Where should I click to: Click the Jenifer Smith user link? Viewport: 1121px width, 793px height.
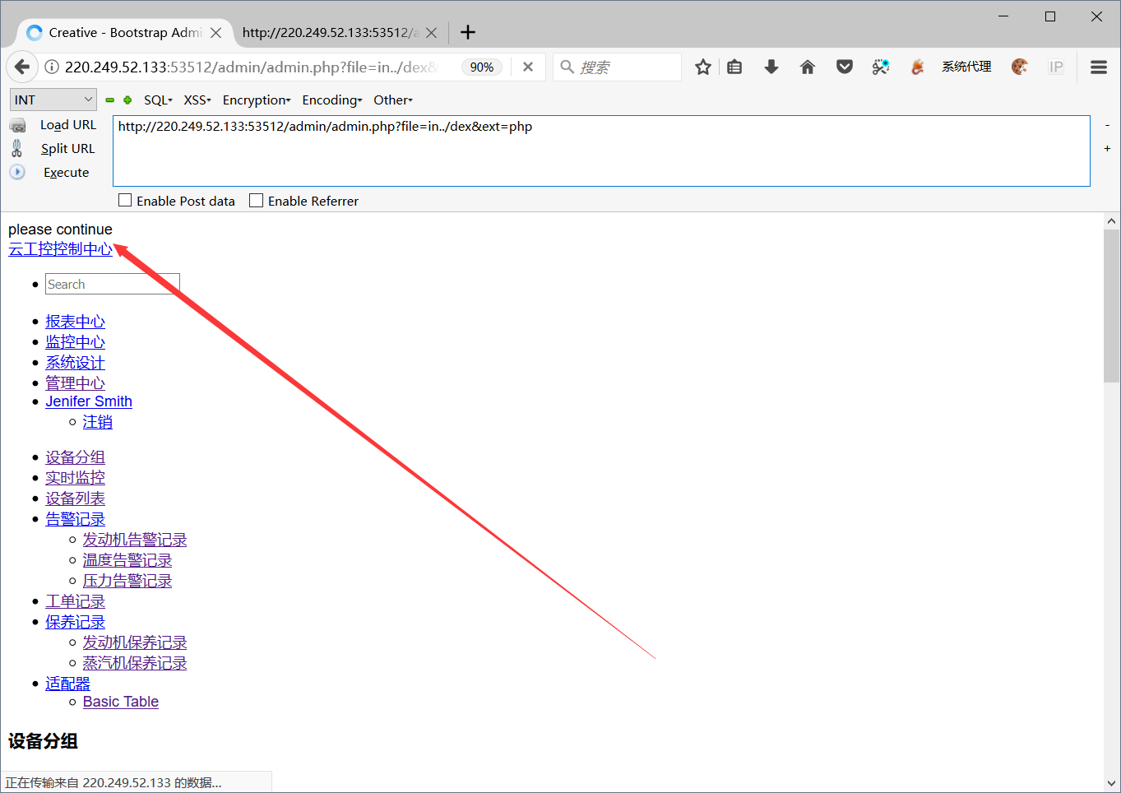pos(88,401)
